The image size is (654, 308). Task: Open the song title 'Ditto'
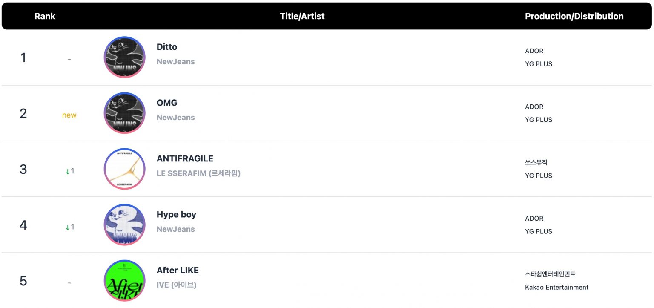point(167,47)
